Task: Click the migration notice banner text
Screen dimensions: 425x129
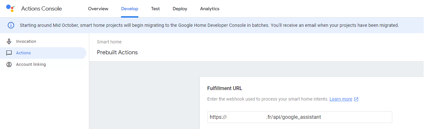Action: (209, 25)
